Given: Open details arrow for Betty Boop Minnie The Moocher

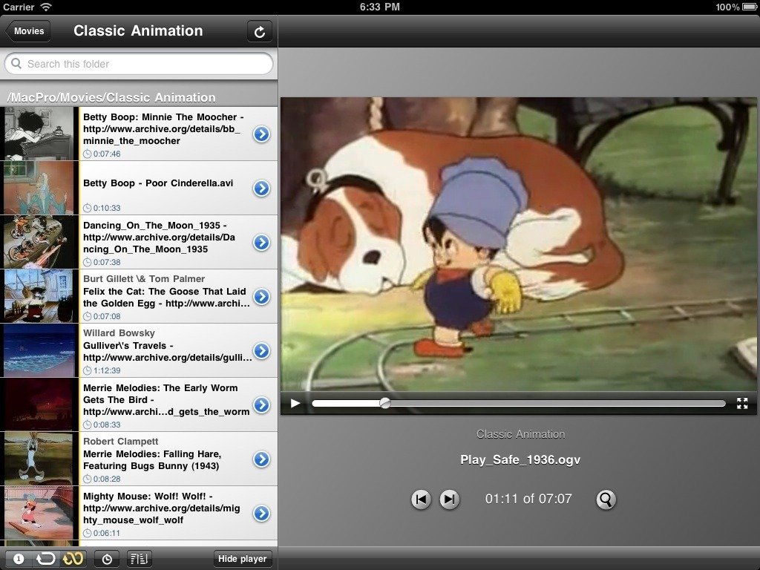Looking at the screenshot, I should coord(262,134).
